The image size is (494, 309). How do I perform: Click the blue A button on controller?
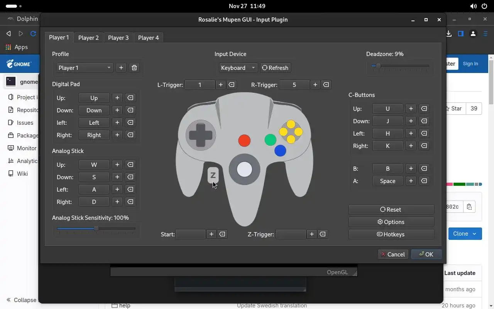[x=280, y=151]
